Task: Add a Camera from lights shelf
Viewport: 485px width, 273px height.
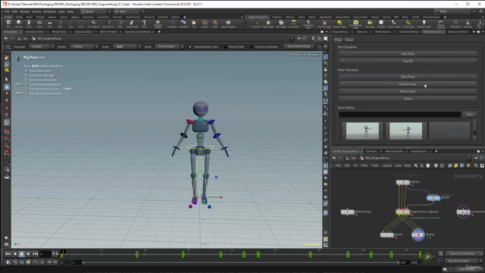Action: tap(256, 24)
